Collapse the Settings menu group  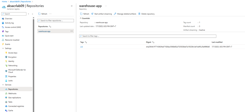click(3, 48)
